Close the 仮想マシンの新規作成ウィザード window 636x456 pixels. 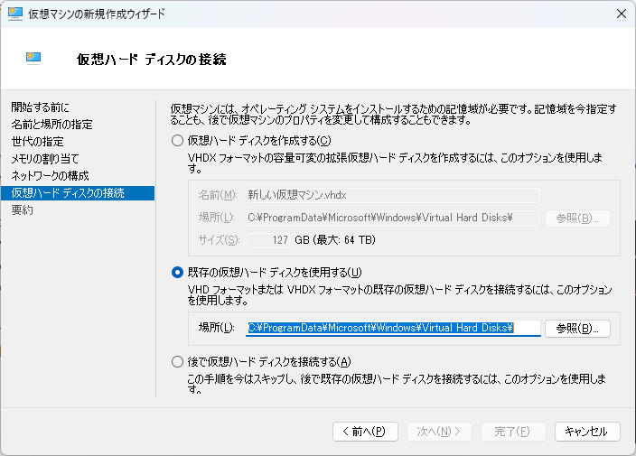click(621, 14)
